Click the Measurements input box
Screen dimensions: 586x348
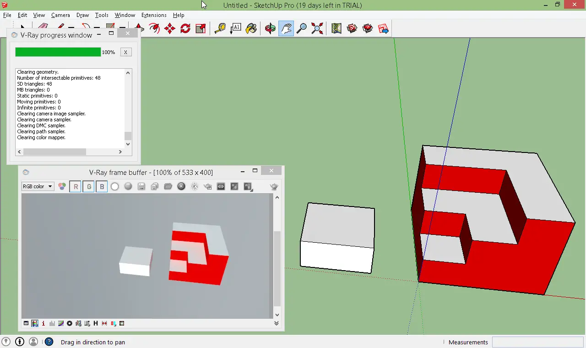click(537, 342)
